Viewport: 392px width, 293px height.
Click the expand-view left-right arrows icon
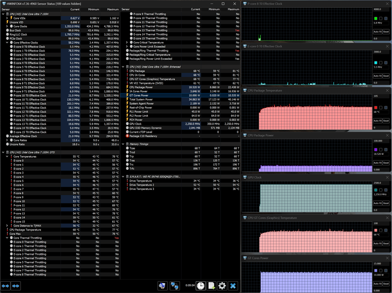(5, 286)
